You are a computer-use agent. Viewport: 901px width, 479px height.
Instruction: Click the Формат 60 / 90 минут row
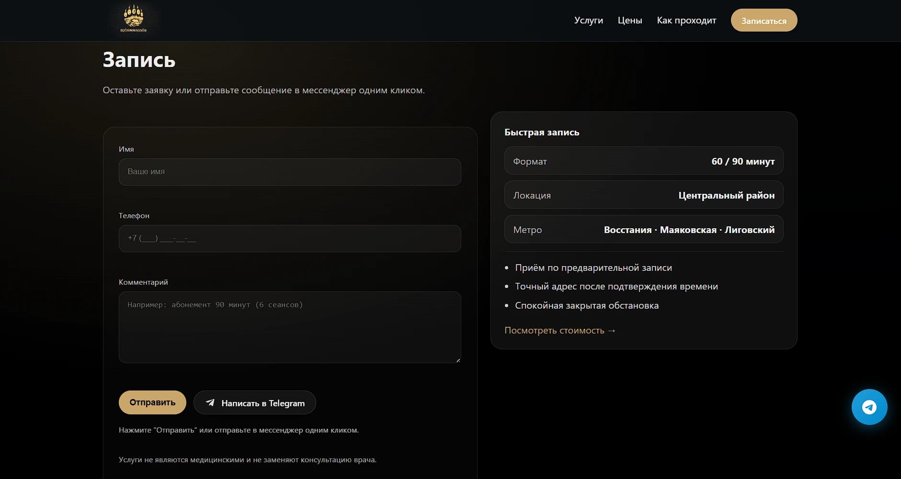[x=643, y=161]
